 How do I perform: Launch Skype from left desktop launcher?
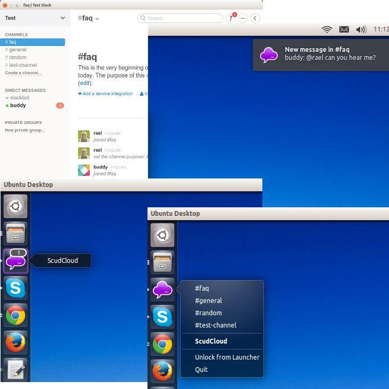[x=15, y=288]
